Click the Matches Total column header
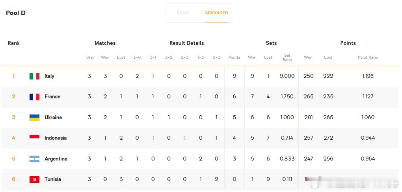This screenshot has height=192, width=402. [x=89, y=57]
